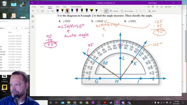
Task: Switch to the Draw tab
Action: click(50, 7)
